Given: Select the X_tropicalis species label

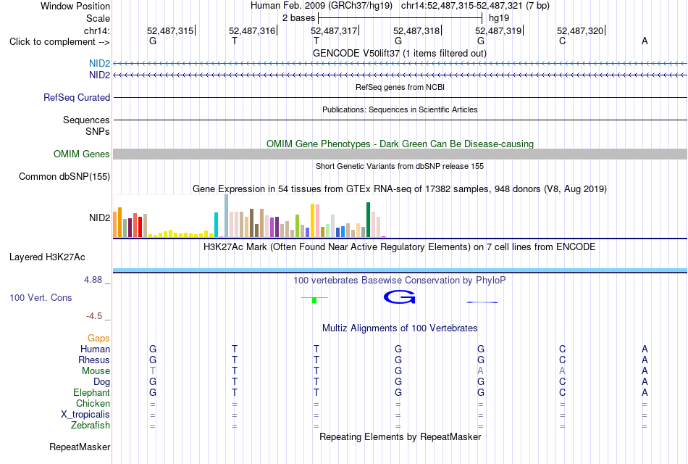Looking at the screenshot, I should click(85, 415).
